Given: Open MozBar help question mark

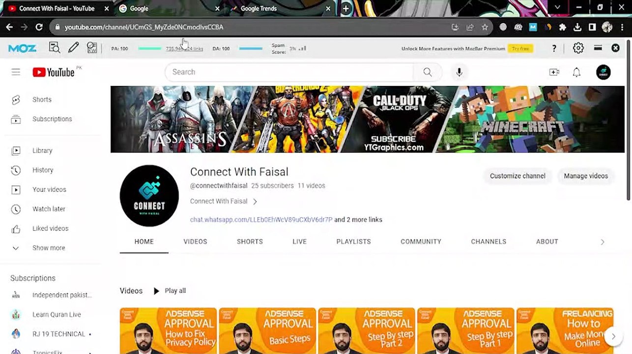Looking at the screenshot, I should (x=554, y=48).
